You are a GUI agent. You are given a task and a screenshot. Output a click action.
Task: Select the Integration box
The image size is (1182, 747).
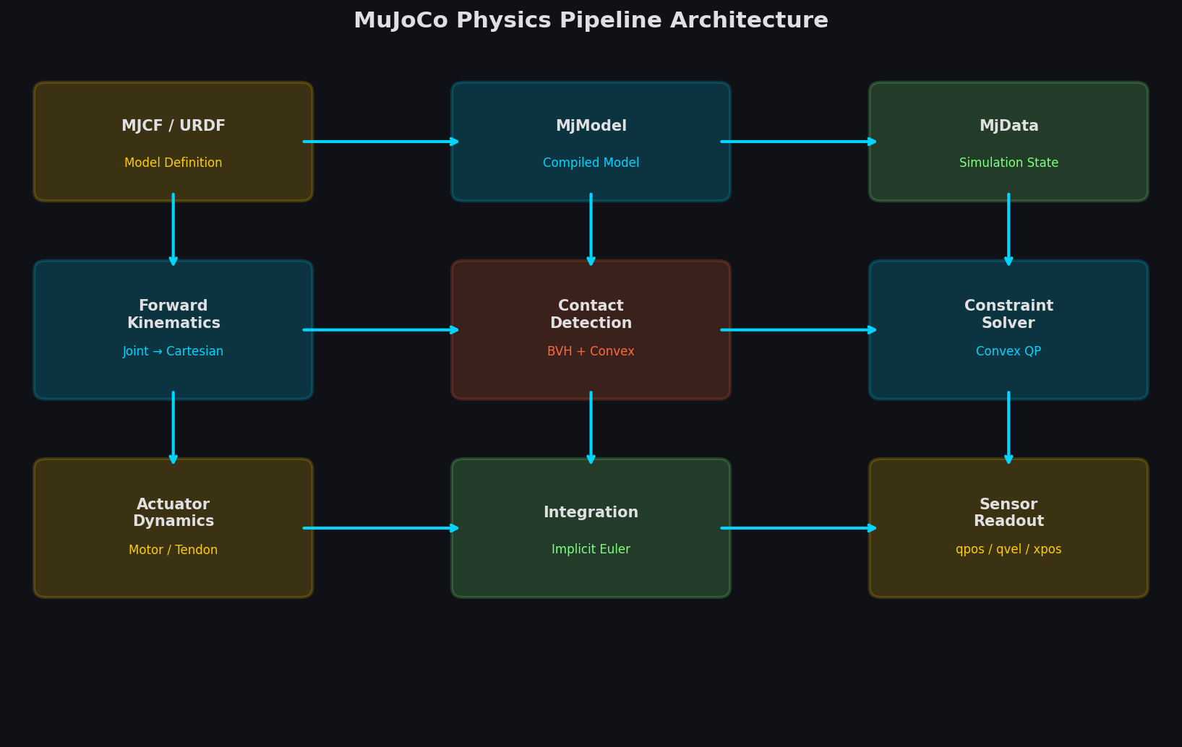click(591, 528)
